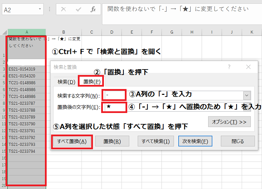This screenshot has height=189, width=262.
Task: Click row header 19
Action: point(4,178)
